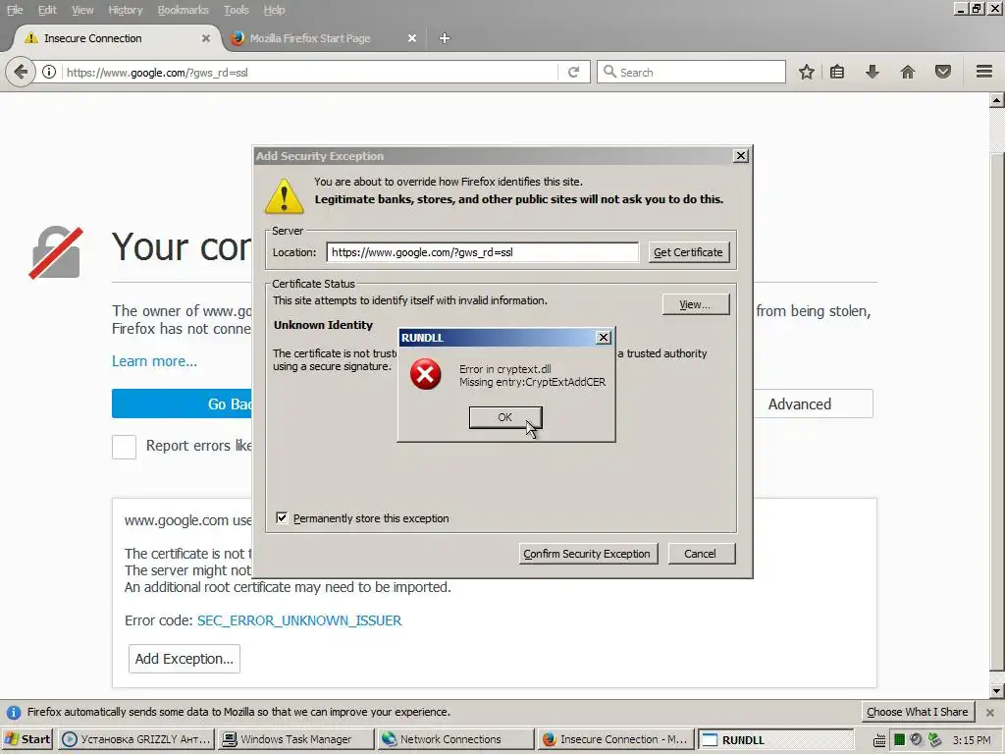Viewport: 1005px width, 754px height.
Task: Open the Edit menu
Action: [x=47, y=10]
